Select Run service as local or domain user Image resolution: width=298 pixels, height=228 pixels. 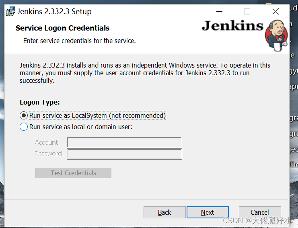24,127
